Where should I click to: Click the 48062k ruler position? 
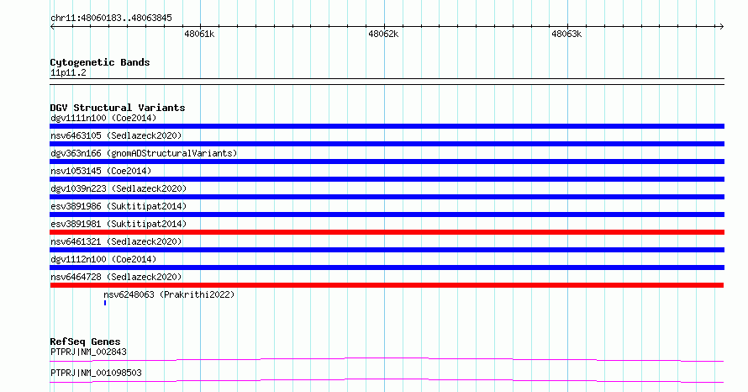tap(383, 34)
